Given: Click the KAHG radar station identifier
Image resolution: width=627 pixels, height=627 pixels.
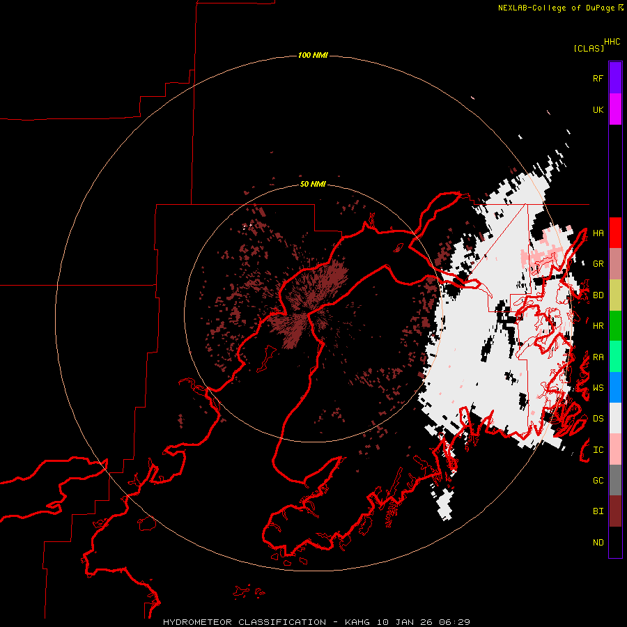Looking at the screenshot, I should [x=357, y=622].
